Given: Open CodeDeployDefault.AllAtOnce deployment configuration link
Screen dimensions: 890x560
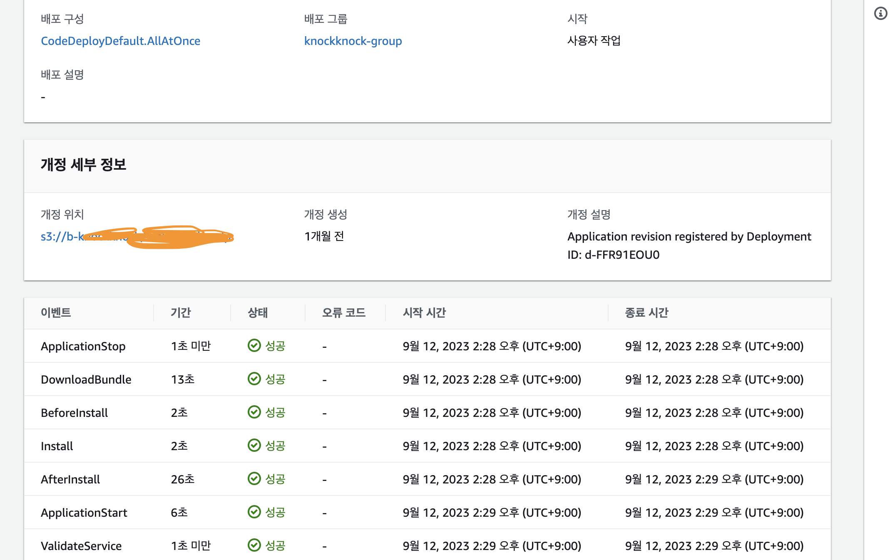Looking at the screenshot, I should point(120,41).
